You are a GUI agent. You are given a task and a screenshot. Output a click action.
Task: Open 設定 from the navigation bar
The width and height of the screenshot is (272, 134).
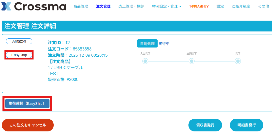[220, 6]
